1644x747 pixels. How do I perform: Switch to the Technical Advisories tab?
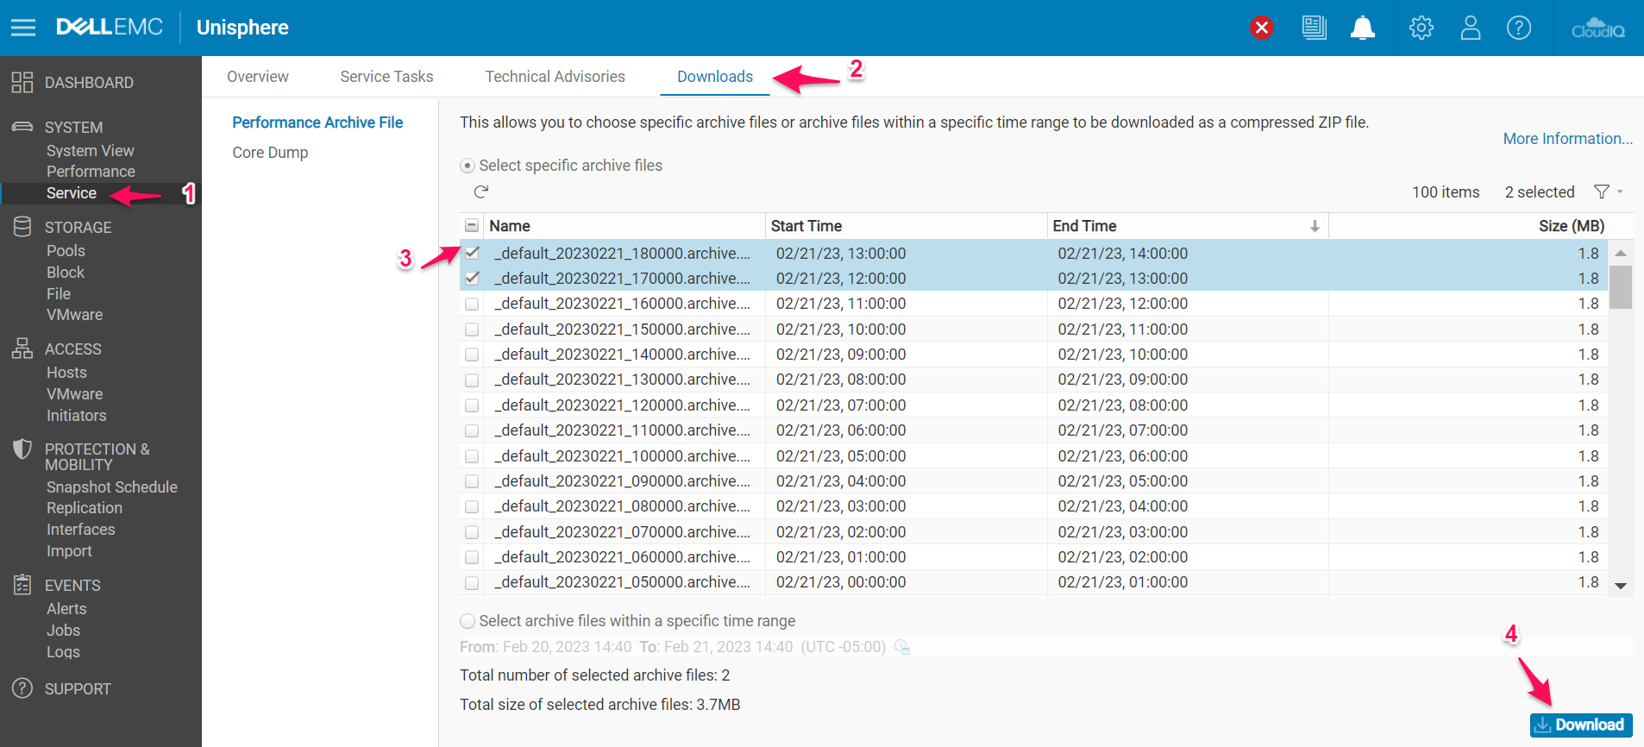[x=555, y=77]
